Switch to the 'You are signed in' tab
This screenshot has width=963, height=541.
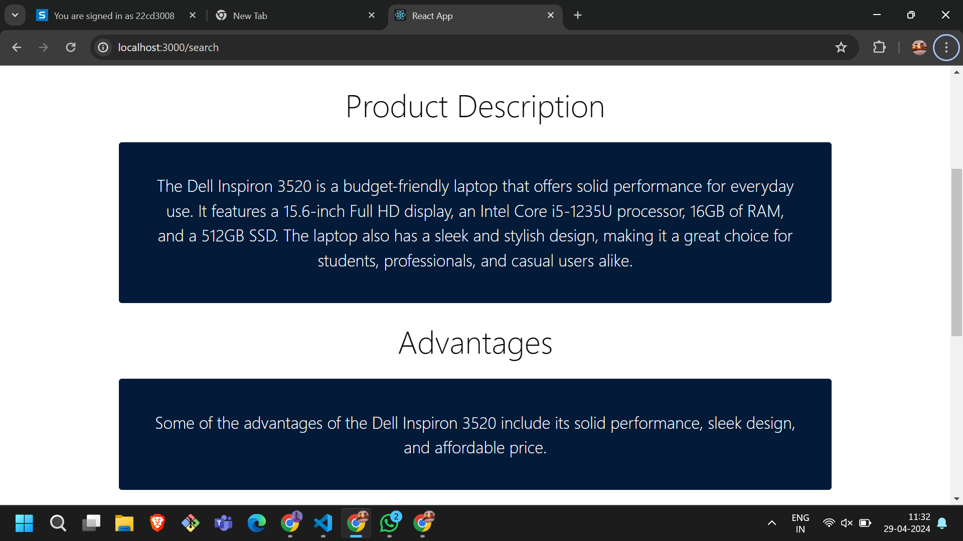tap(114, 16)
